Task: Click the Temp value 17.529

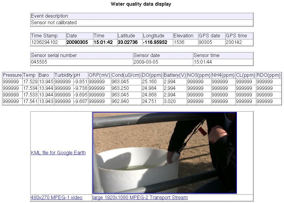Action: [x=30, y=81]
